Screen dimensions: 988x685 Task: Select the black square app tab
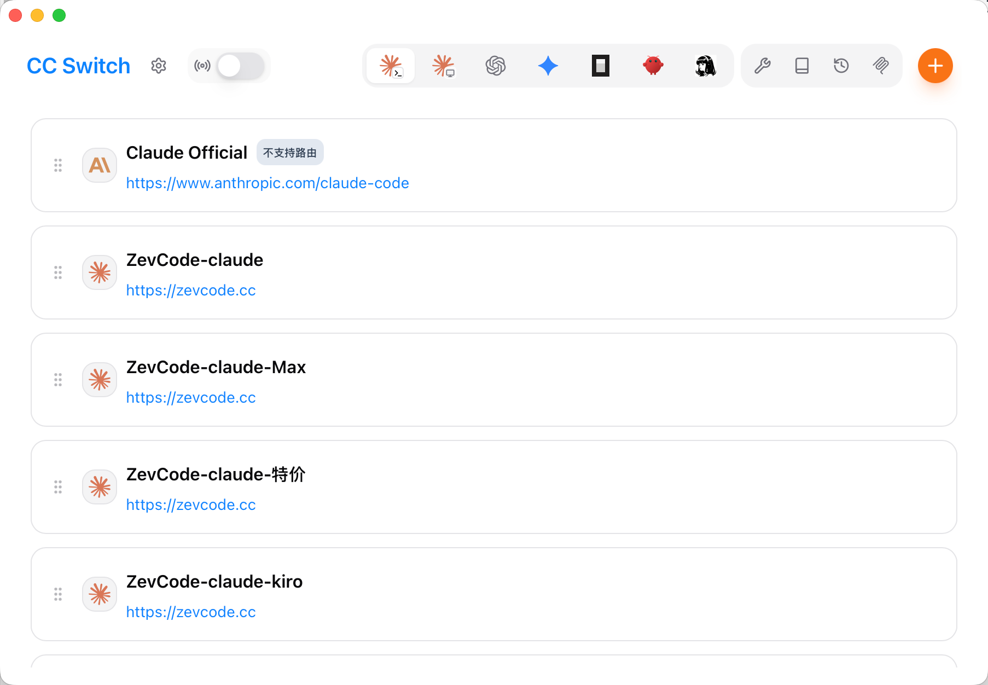601,66
